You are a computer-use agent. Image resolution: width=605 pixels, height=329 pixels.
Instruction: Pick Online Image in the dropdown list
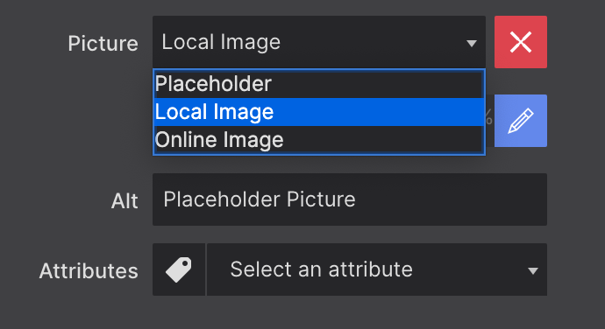click(319, 139)
